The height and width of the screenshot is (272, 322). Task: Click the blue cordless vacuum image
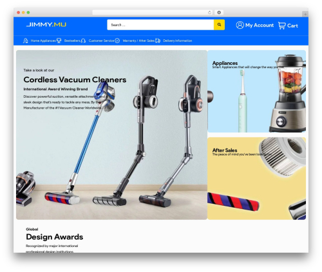80,143
